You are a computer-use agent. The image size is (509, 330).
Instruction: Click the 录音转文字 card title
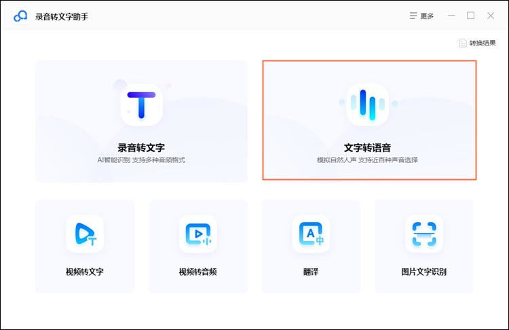[x=141, y=148]
